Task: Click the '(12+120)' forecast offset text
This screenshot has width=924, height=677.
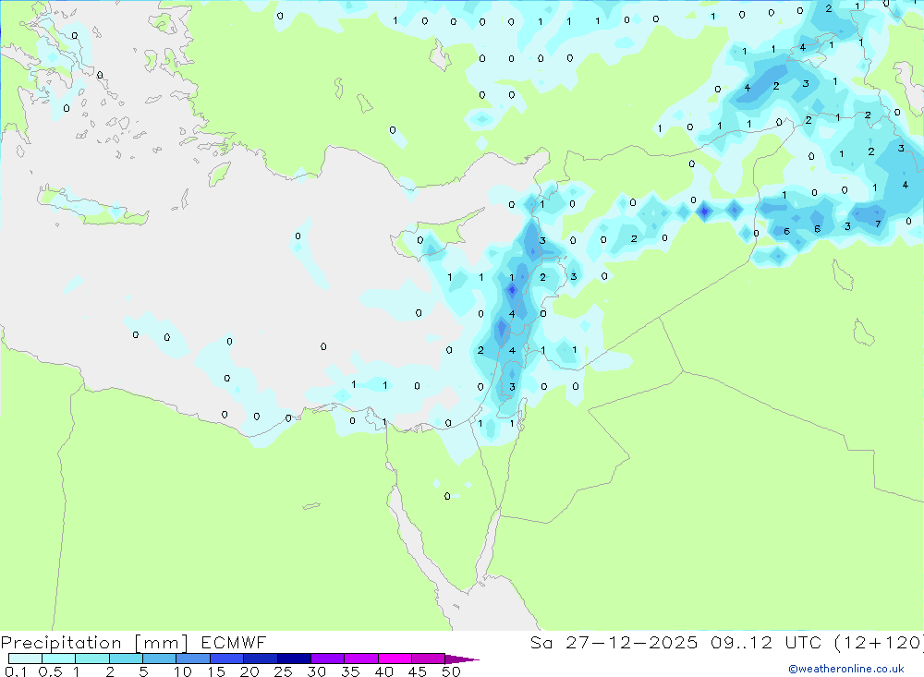Action: pyautogui.click(x=880, y=643)
